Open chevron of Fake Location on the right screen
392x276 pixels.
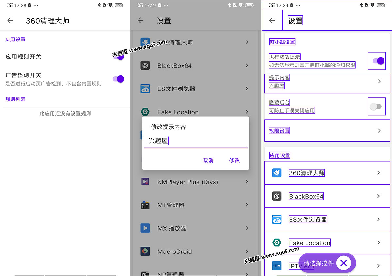379,242
